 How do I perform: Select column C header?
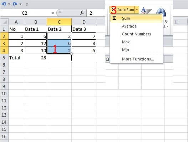(x=59, y=22)
